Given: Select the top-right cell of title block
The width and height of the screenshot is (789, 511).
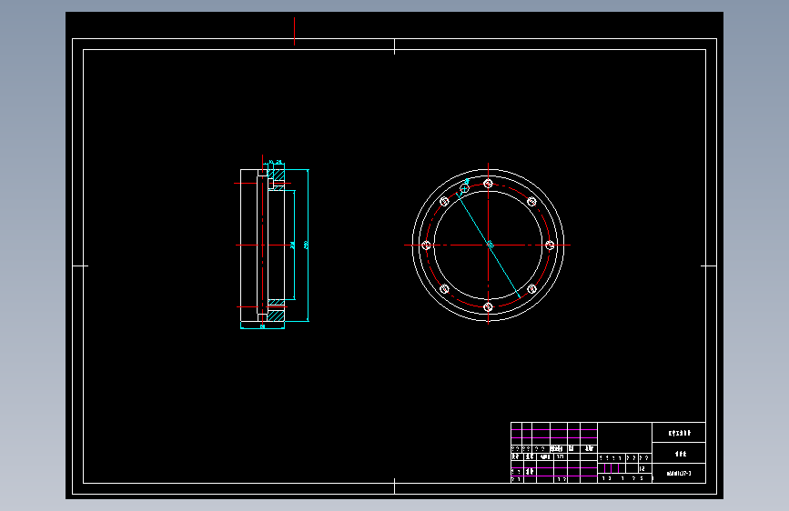Looking at the screenshot, I should tap(679, 433).
